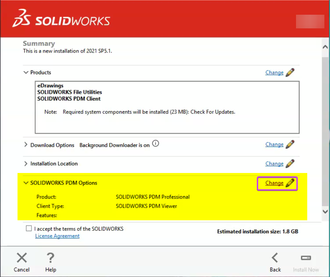Click the vertical scrollbar thumb

click(325, 131)
